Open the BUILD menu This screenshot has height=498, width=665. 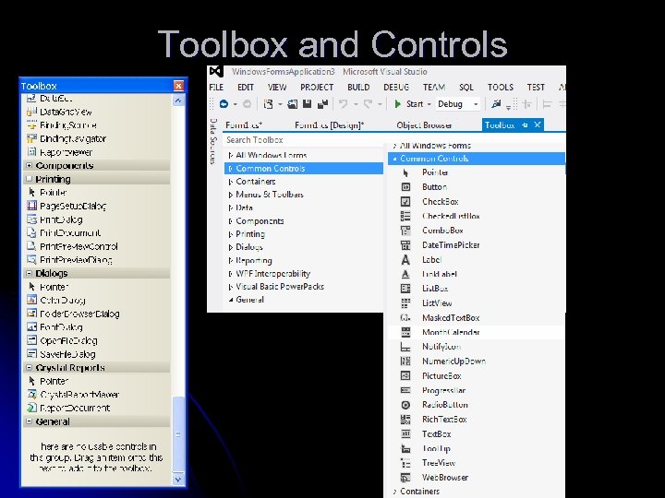point(358,88)
